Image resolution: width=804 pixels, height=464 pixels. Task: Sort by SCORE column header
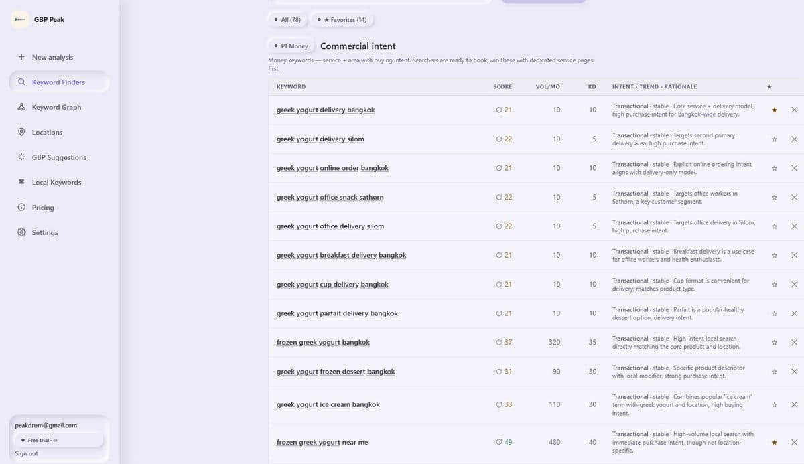point(503,87)
